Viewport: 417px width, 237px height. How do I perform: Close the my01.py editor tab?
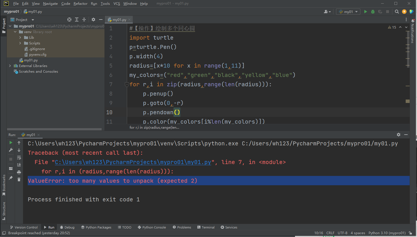pyautogui.click(x=129, y=20)
